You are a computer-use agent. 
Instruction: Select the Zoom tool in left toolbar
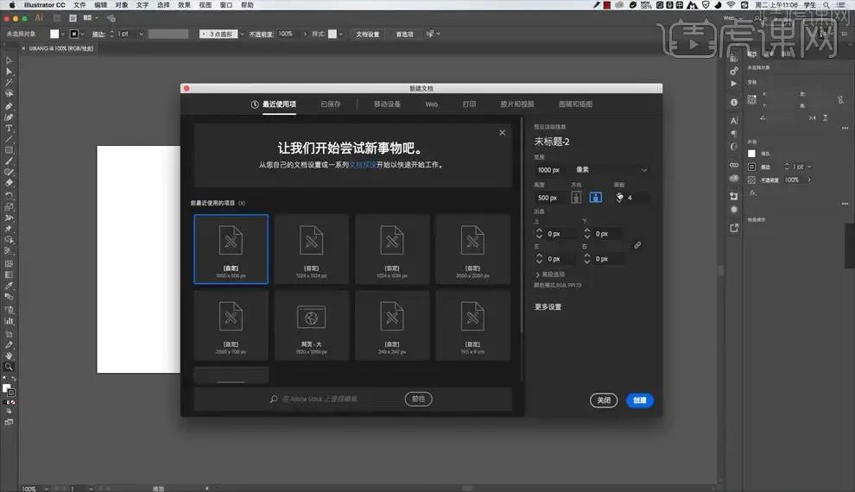[x=9, y=367]
